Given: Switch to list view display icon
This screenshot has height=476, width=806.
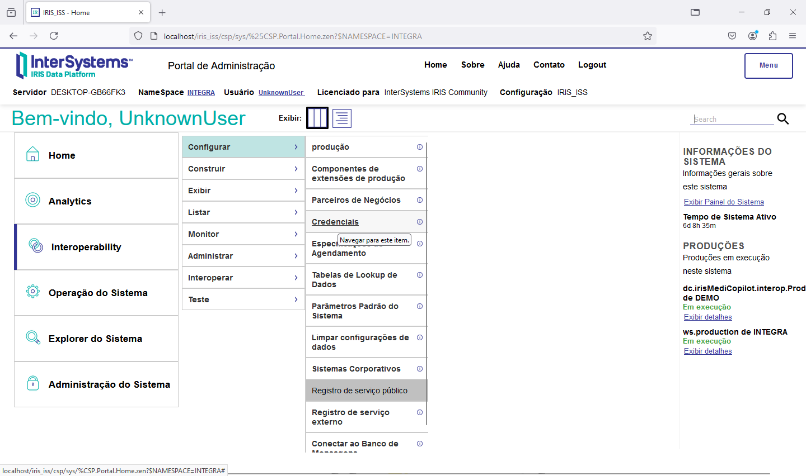Looking at the screenshot, I should pyautogui.click(x=342, y=118).
